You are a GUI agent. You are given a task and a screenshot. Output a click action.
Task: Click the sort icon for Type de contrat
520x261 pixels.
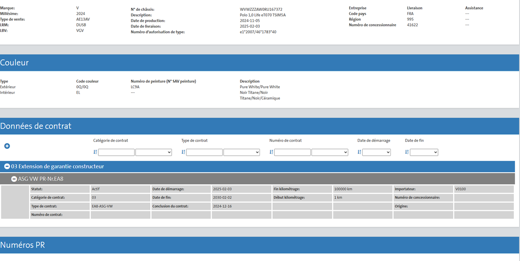[x=183, y=152]
